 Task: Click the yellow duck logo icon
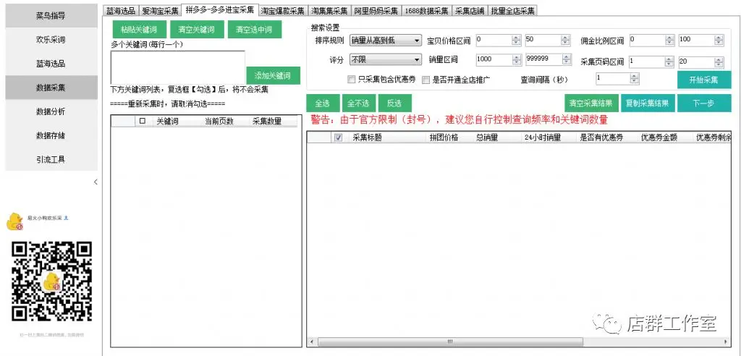[14, 221]
